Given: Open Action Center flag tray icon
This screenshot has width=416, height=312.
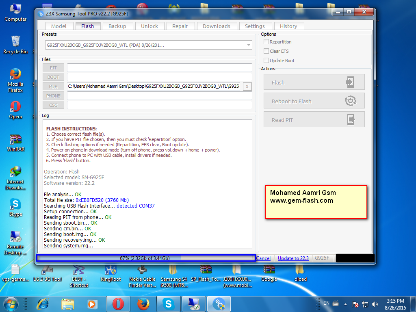Looking at the screenshot, I should (355, 304).
